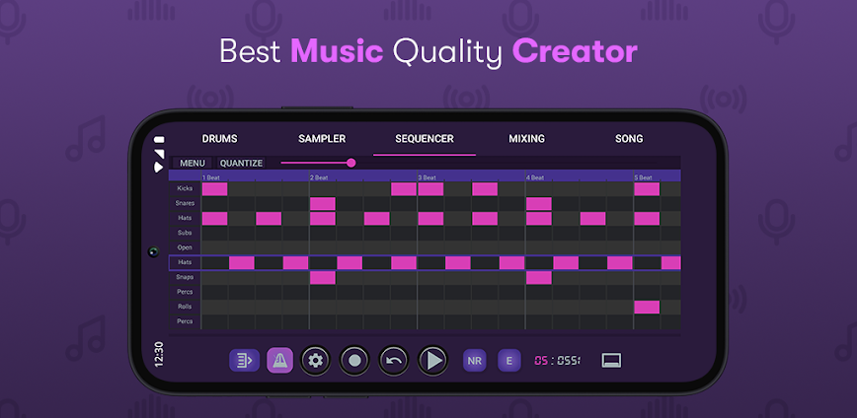857x418 pixels.
Task: Switch to the DRUMS tab
Action: point(220,139)
